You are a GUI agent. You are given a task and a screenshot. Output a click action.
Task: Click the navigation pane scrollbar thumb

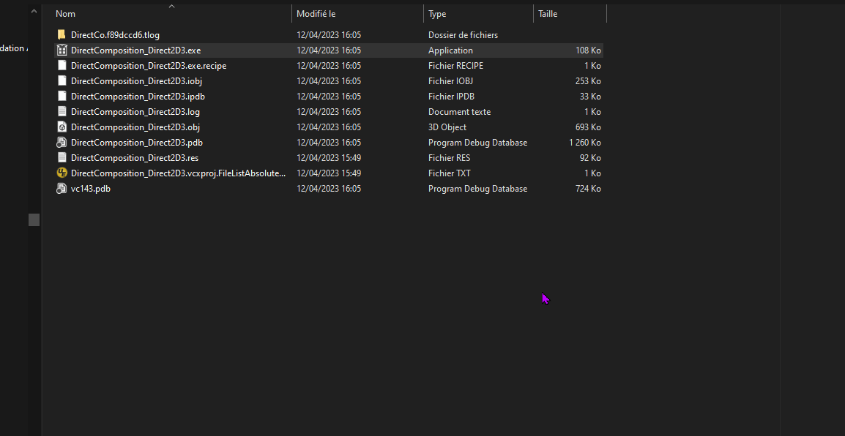coord(34,219)
